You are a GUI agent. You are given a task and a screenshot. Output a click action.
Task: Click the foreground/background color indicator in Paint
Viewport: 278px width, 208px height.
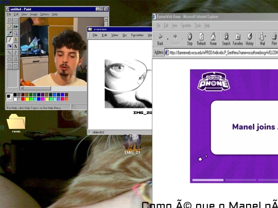9,97
